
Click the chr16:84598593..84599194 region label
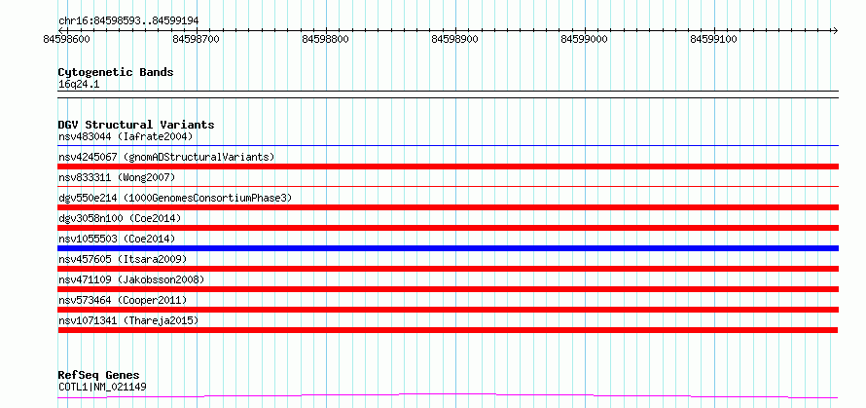tap(128, 21)
